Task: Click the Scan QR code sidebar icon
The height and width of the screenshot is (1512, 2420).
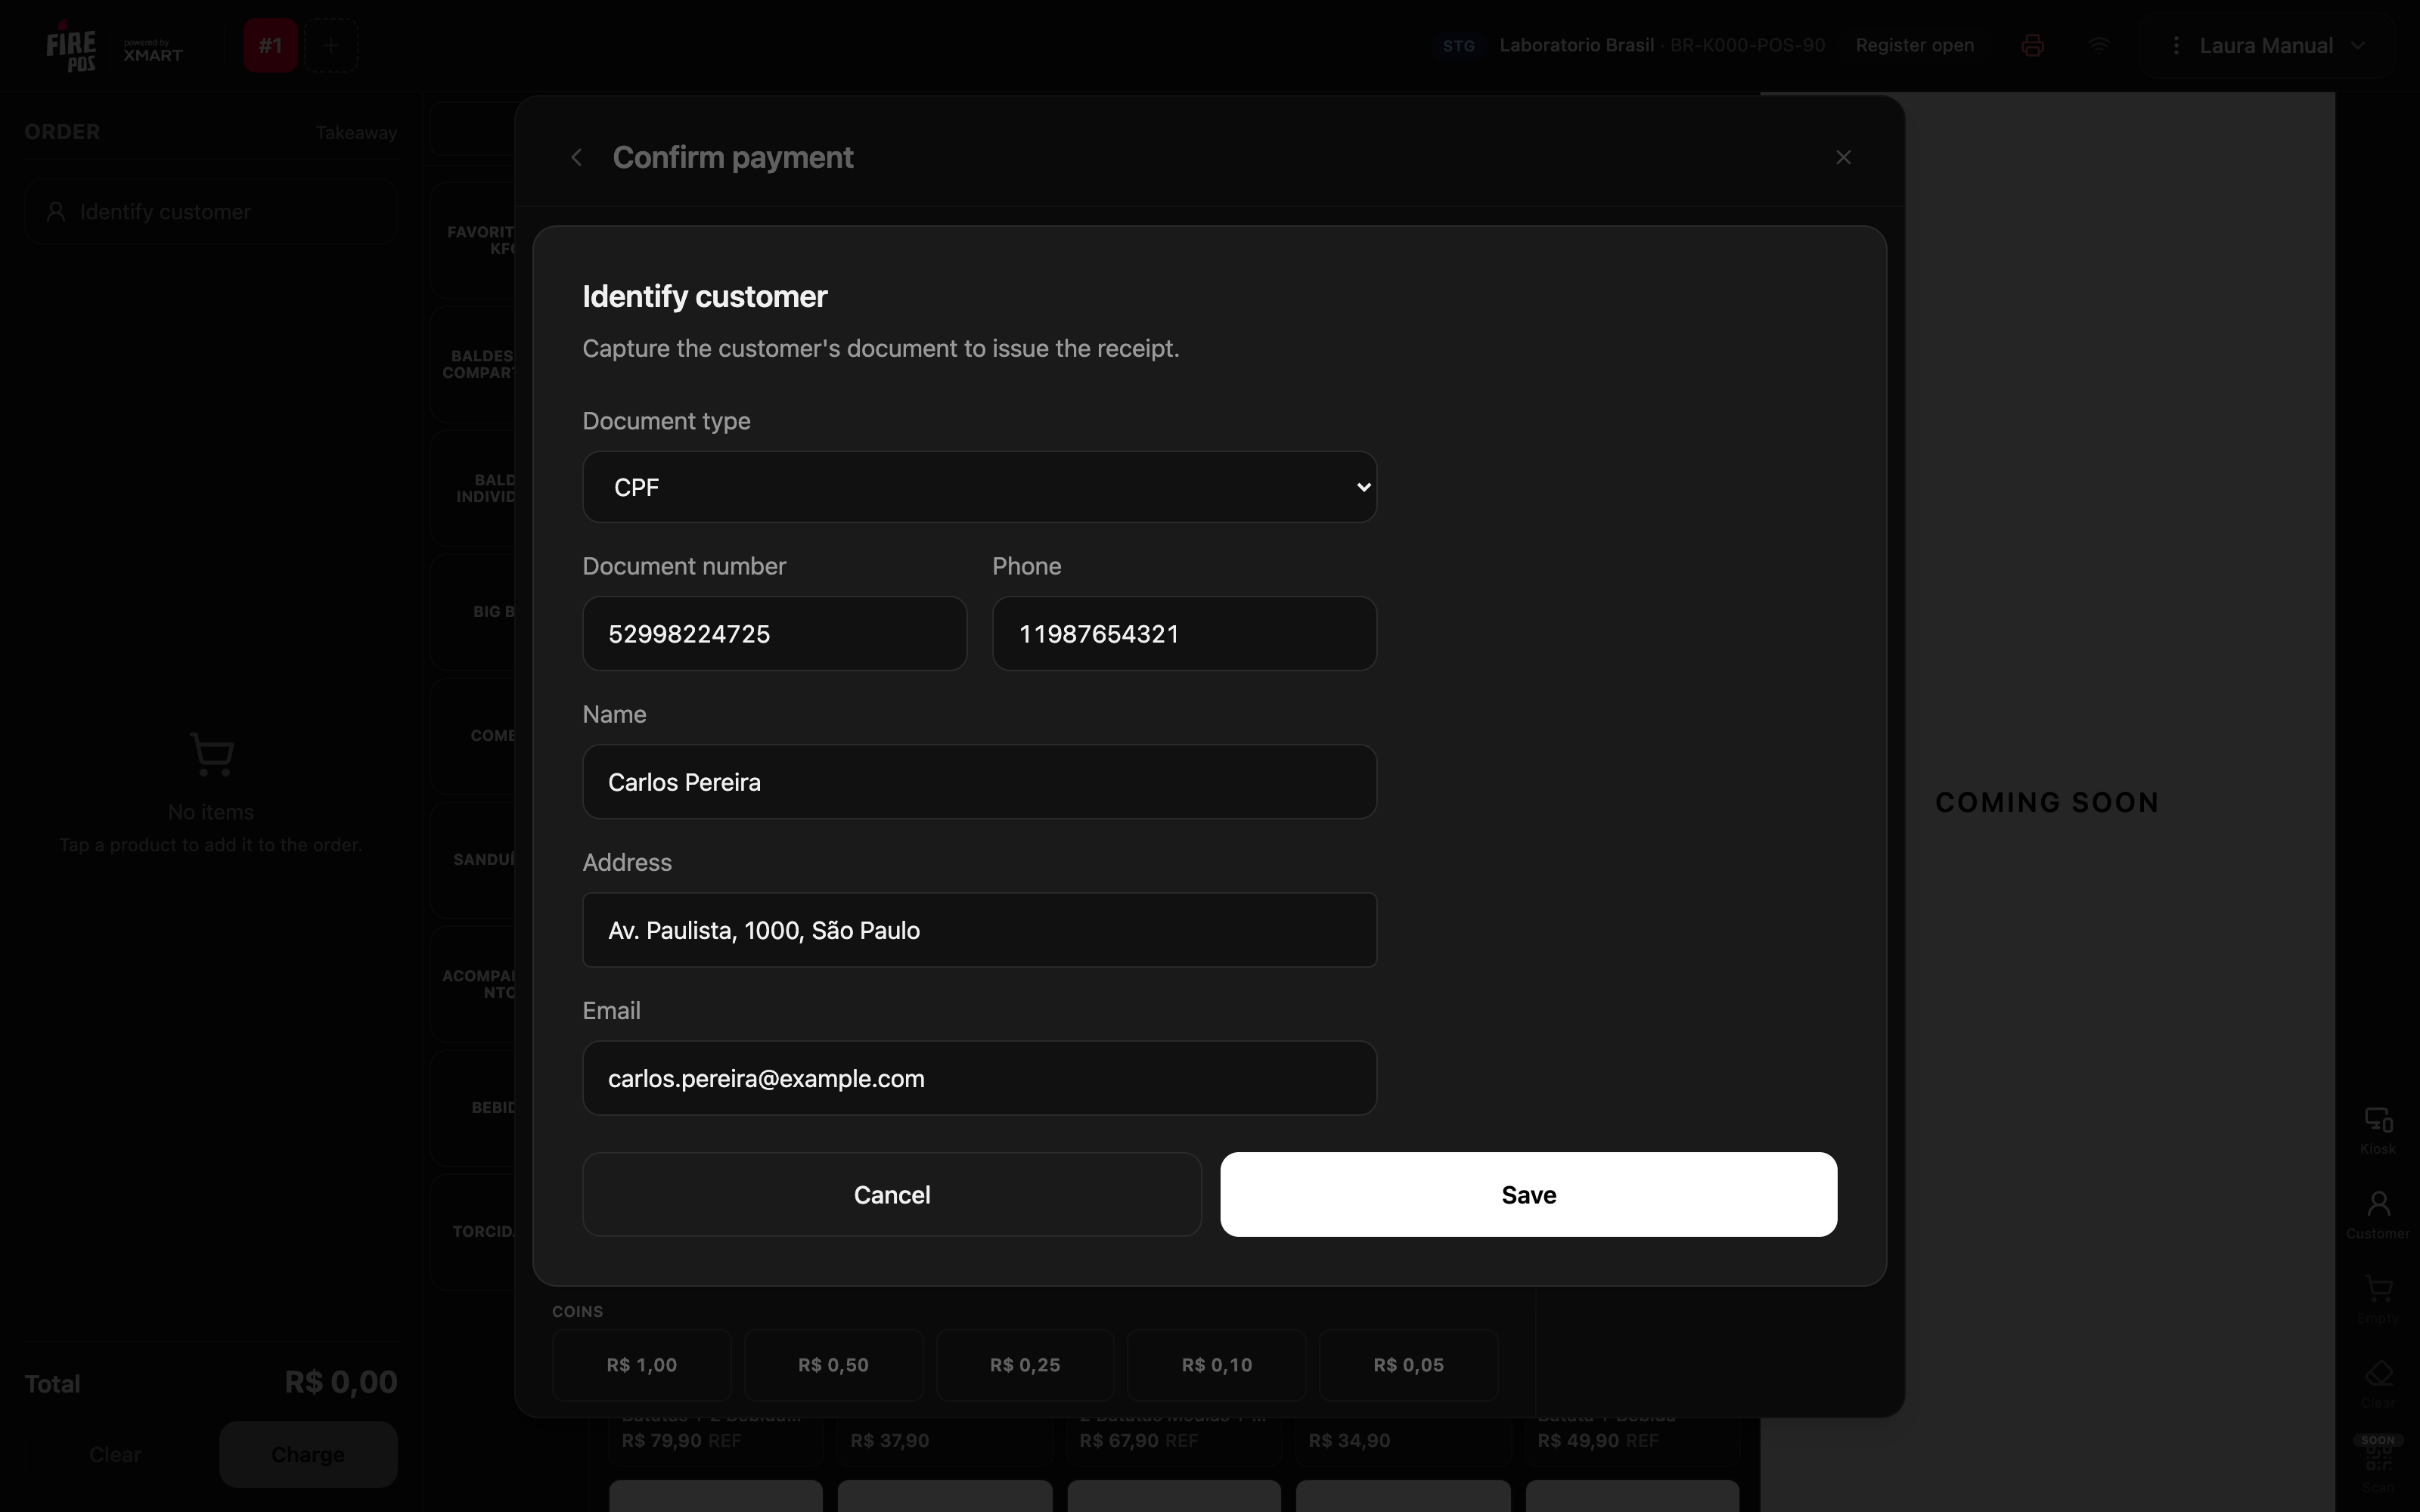Action: click(2378, 1465)
